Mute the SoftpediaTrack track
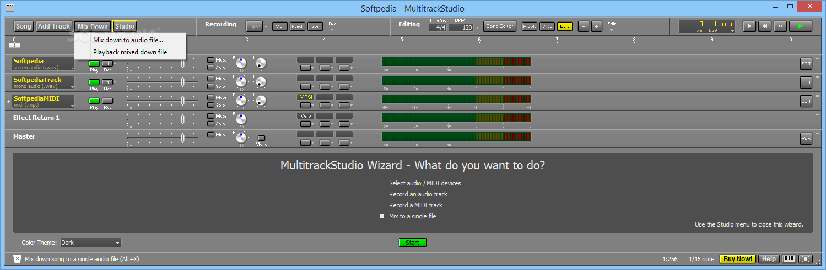The height and width of the screenshot is (270, 826). click(210, 79)
